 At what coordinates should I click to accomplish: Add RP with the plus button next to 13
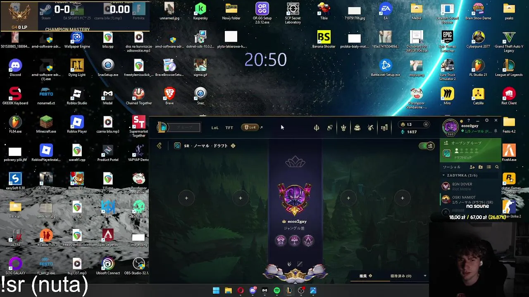426,124
